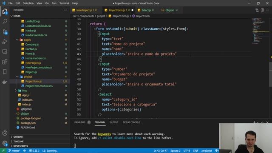Open the Selection menu
This screenshot has width=272, height=153.
tap(28, 3)
